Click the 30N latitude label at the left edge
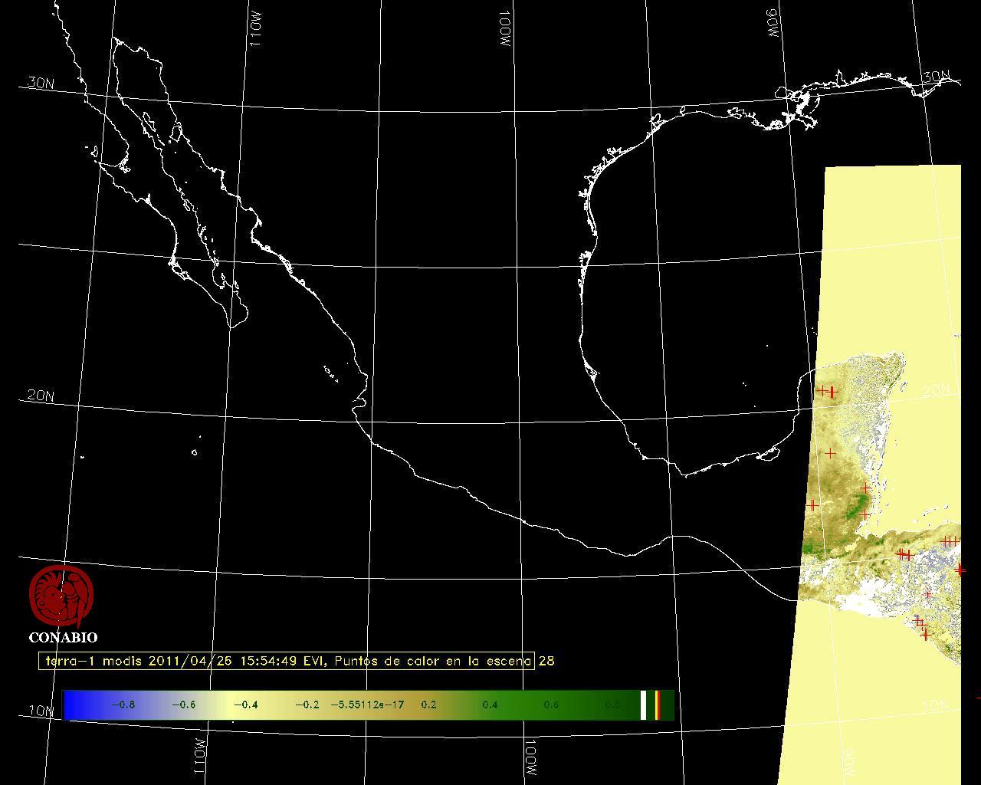This screenshot has height=785, width=981. pyautogui.click(x=41, y=83)
